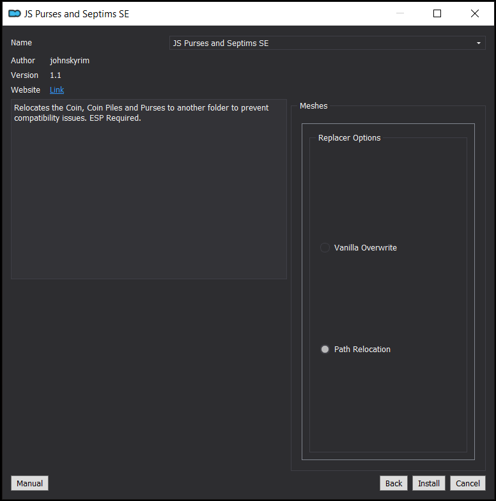Click the Meshes group heading
Viewport: 496px width, 501px height.
coord(313,106)
